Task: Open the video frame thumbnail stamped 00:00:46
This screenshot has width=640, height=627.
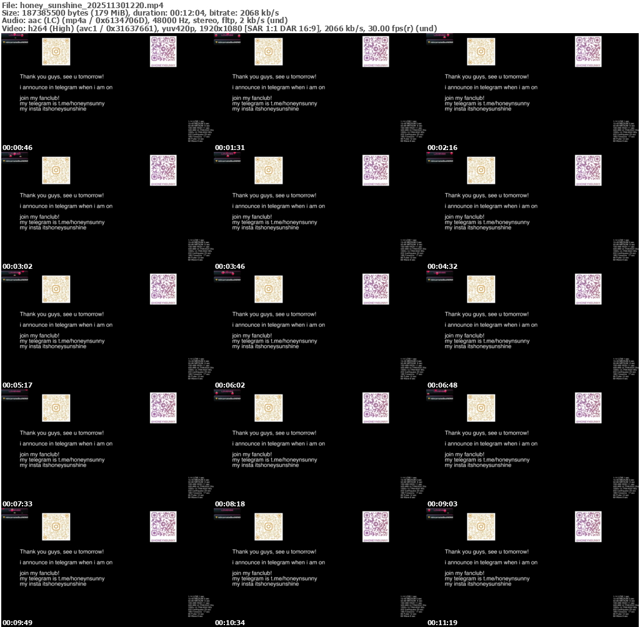Action: [107, 93]
